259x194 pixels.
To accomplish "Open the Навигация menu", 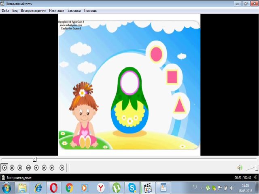I will (x=57, y=11).
